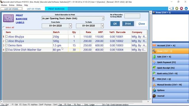Click the Quick Receipt icon
189x106 pixels.
coord(154,68)
